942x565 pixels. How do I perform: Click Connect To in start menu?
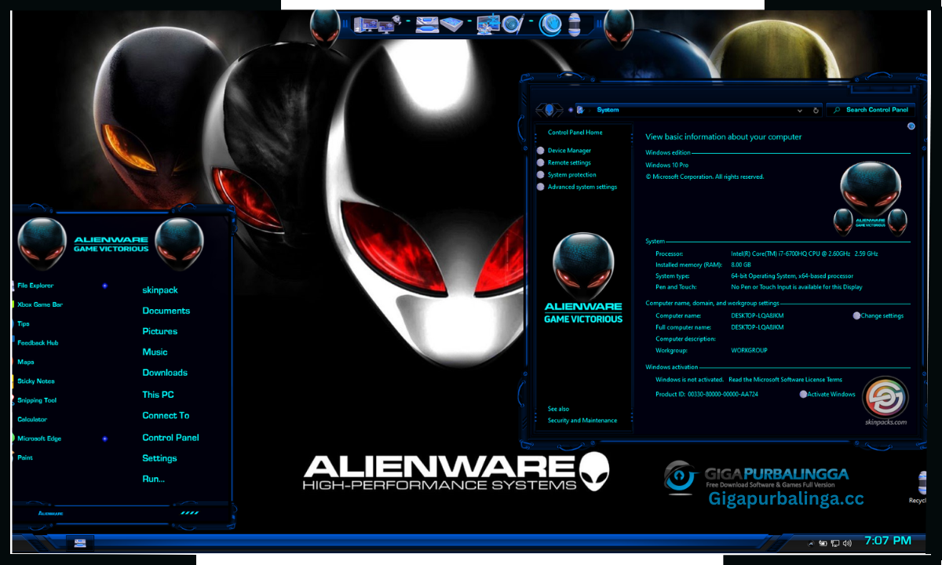tap(166, 416)
